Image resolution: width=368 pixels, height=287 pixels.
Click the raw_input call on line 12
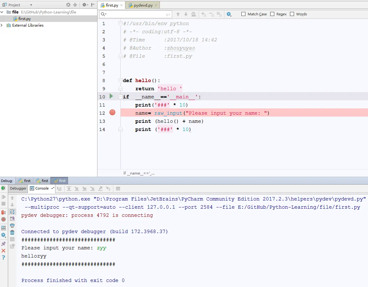tap(168, 113)
